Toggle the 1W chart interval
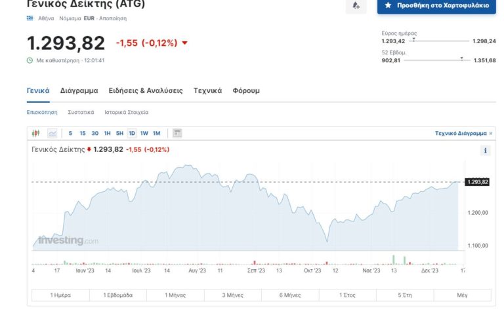Image resolution: width=504 pixels, height=315 pixels. (x=144, y=134)
